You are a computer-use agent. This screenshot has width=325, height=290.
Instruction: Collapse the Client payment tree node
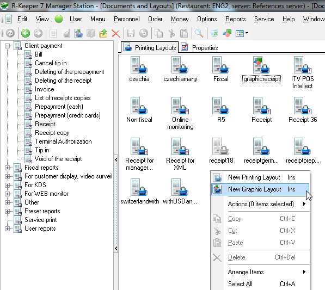(7, 46)
